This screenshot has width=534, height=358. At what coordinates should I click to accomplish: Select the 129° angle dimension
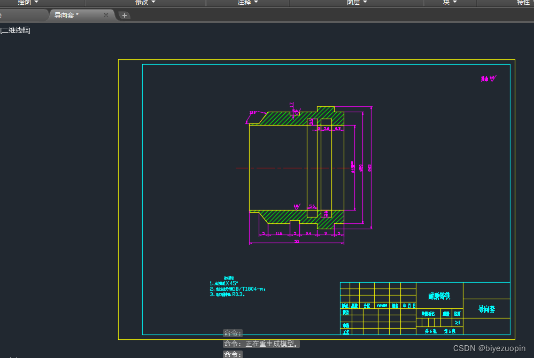[253, 112]
